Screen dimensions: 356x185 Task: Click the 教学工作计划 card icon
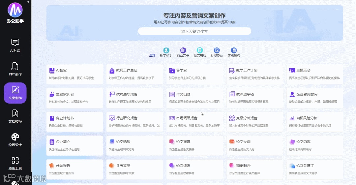pyautogui.click(x=232, y=71)
